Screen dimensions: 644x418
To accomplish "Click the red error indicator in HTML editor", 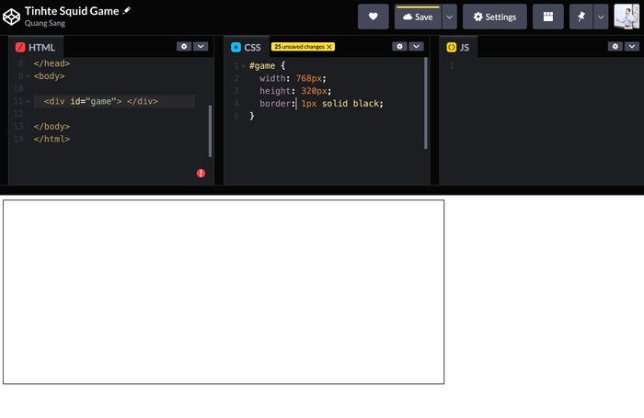I will [x=201, y=173].
